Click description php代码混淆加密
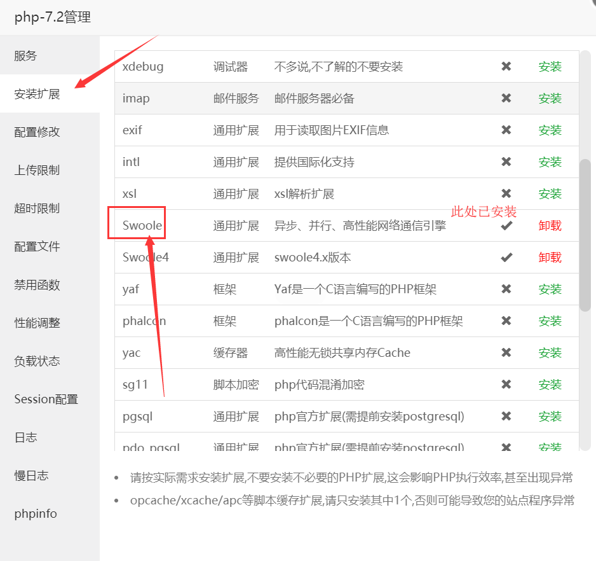Screen dimensions: 596x561 (319, 385)
